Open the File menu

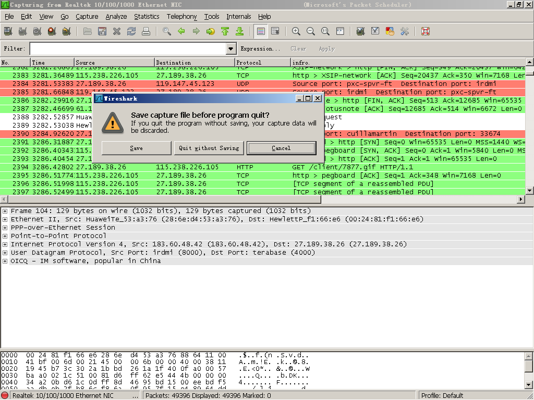tap(9, 16)
